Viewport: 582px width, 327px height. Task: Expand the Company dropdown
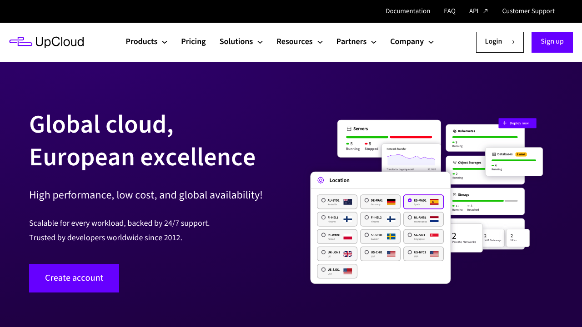tap(411, 41)
